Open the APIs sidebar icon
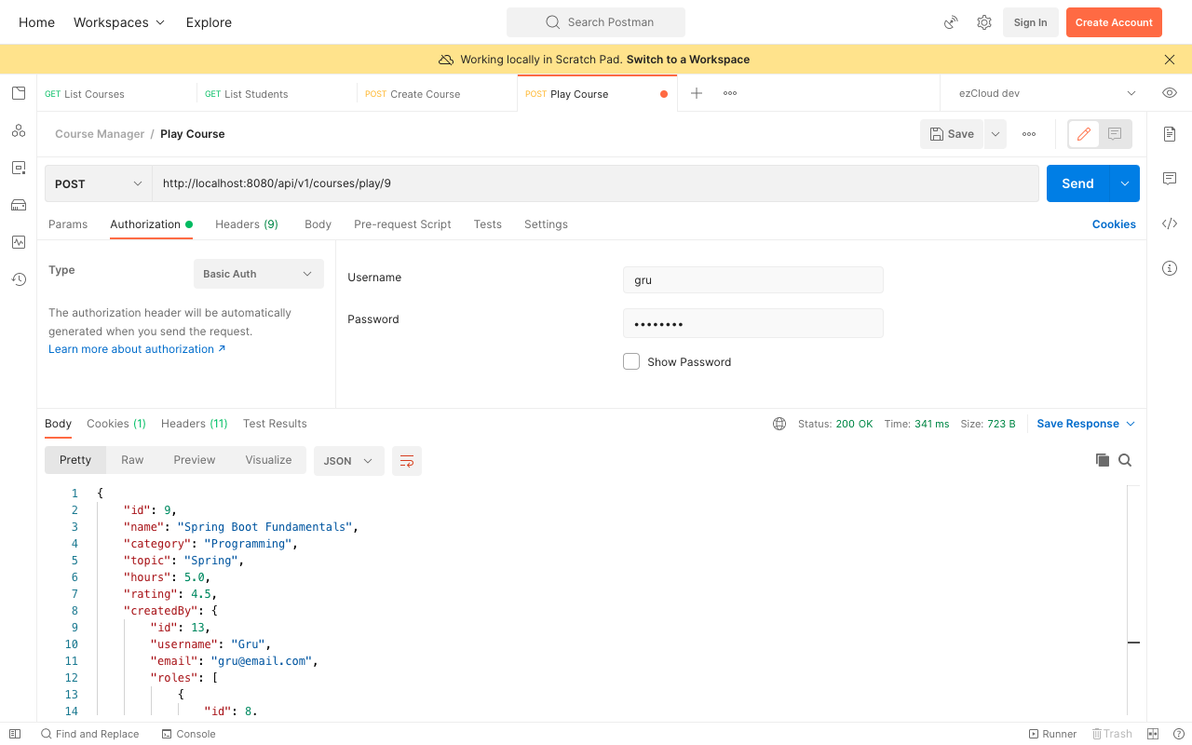This screenshot has width=1192, height=745. pos(19,130)
